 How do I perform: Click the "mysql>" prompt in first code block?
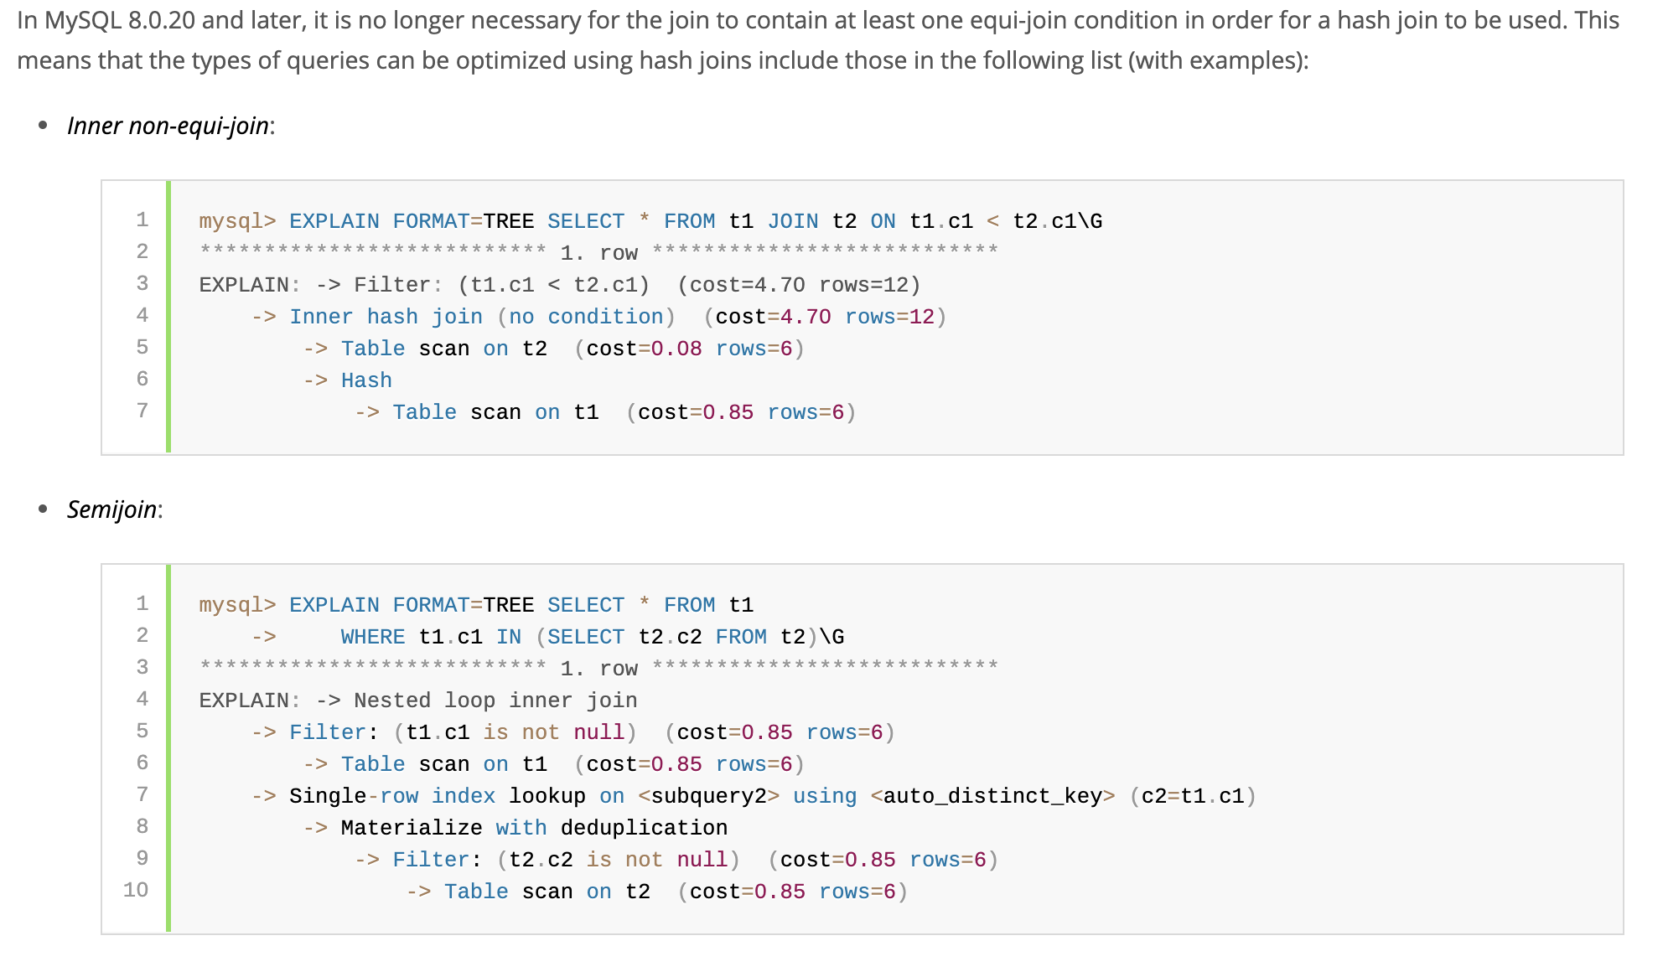[x=237, y=221]
